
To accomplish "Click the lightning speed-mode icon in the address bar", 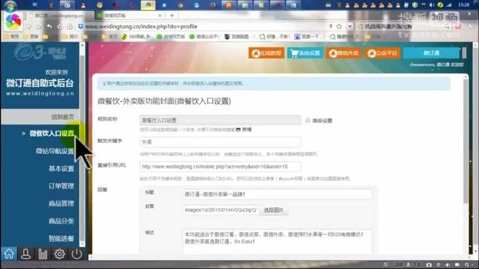I will (x=331, y=26).
